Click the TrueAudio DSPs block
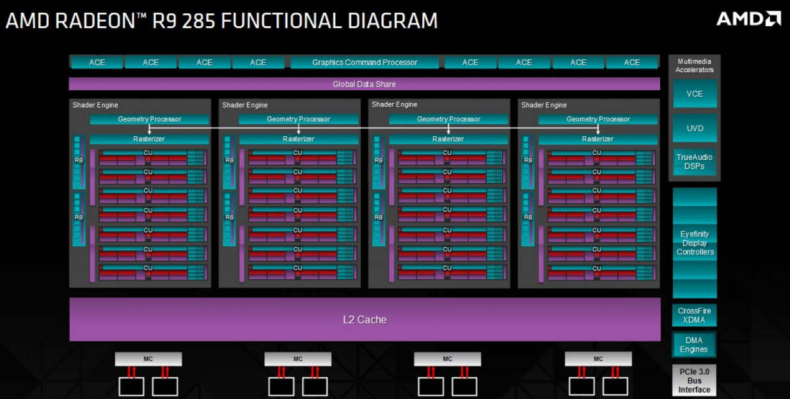 pos(695,162)
